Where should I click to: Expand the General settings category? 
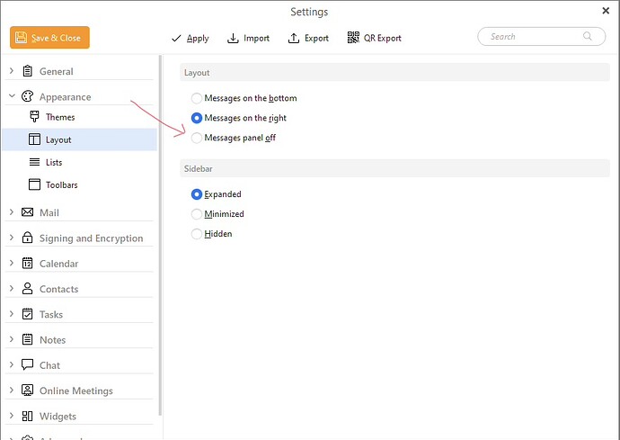(11, 71)
